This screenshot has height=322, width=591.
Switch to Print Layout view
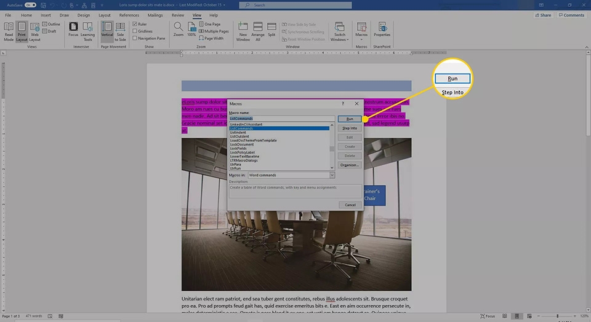click(22, 31)
